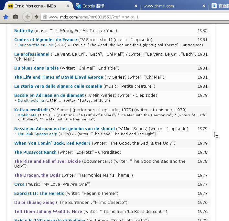Open the Du bi shuang xiong link
Viewport: 229px width, 221px height.
click(35, 203)
